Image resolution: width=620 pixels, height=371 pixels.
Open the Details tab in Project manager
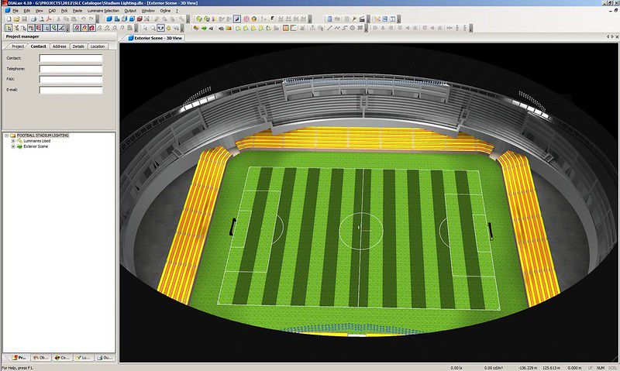[x=78, y=46]
